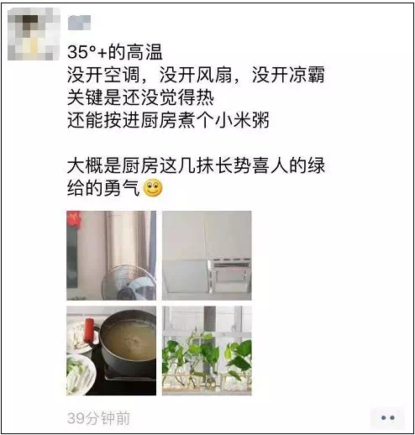Click the blurred username beside the avatar
Image resolution: width=415 pixels, height=435 pixels.
79,23
